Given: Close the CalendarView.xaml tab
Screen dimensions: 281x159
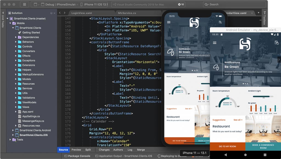Looking at the screenshot, I should [x=252, y=13].
